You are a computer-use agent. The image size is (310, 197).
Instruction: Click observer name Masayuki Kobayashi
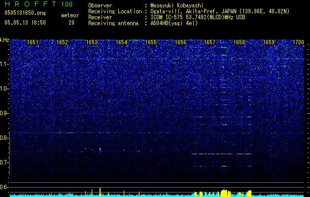[x=177, y=5]
